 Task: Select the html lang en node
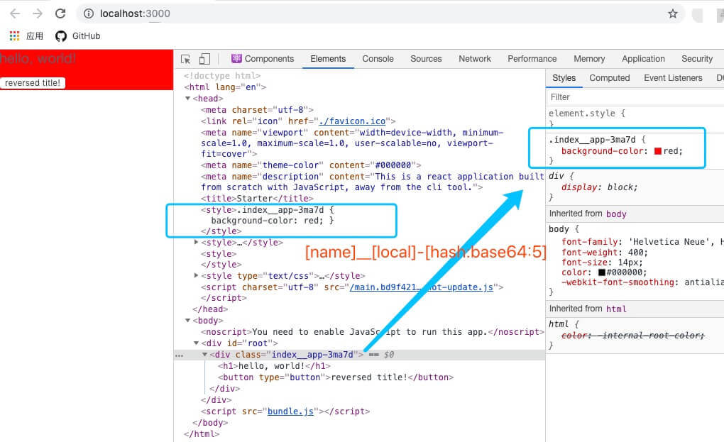click(x=225, y=87)
